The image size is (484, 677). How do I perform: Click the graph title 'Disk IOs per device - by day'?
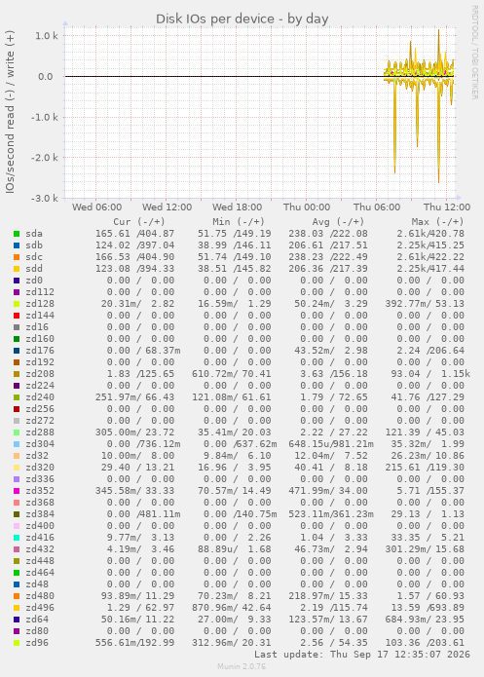(242, 19)
